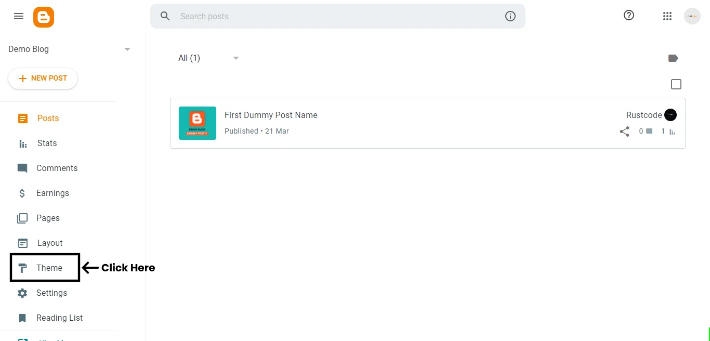Screen dimensions: 710x341
Task: Share the First Dummy Post
Action: point(624,132)
